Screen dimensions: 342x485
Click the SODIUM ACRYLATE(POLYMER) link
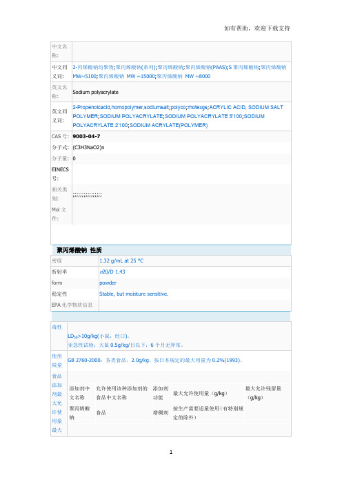coord(168,125)
